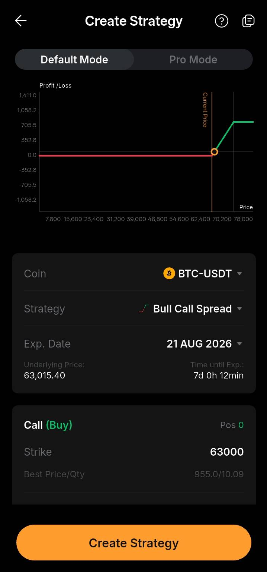
Task: Tap the underlying price 63,015.40
Action: point(45,375)
